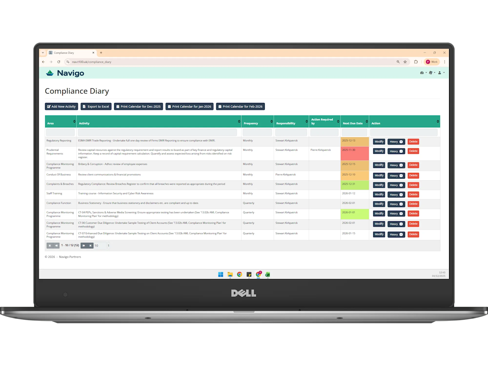Jump to the last results page

click(x=90, y=246)
